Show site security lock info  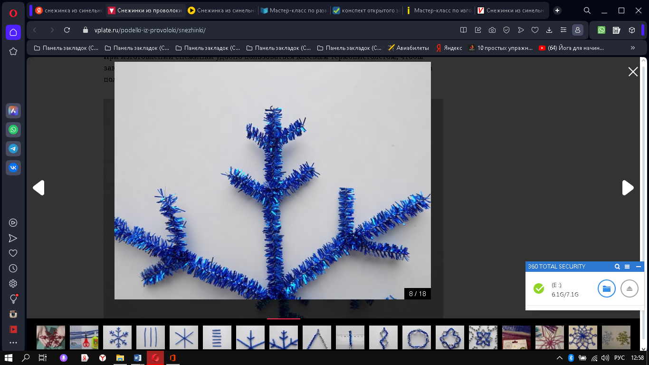point(86,30)
